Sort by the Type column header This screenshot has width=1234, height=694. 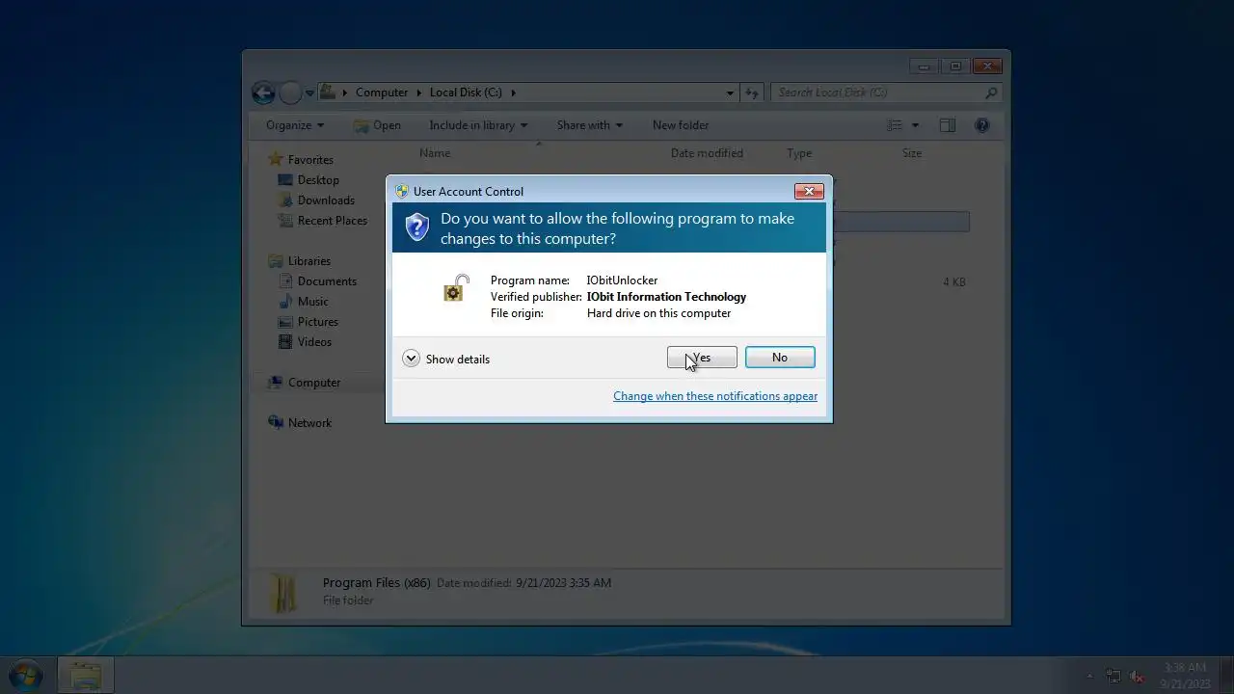coord(799,153)
